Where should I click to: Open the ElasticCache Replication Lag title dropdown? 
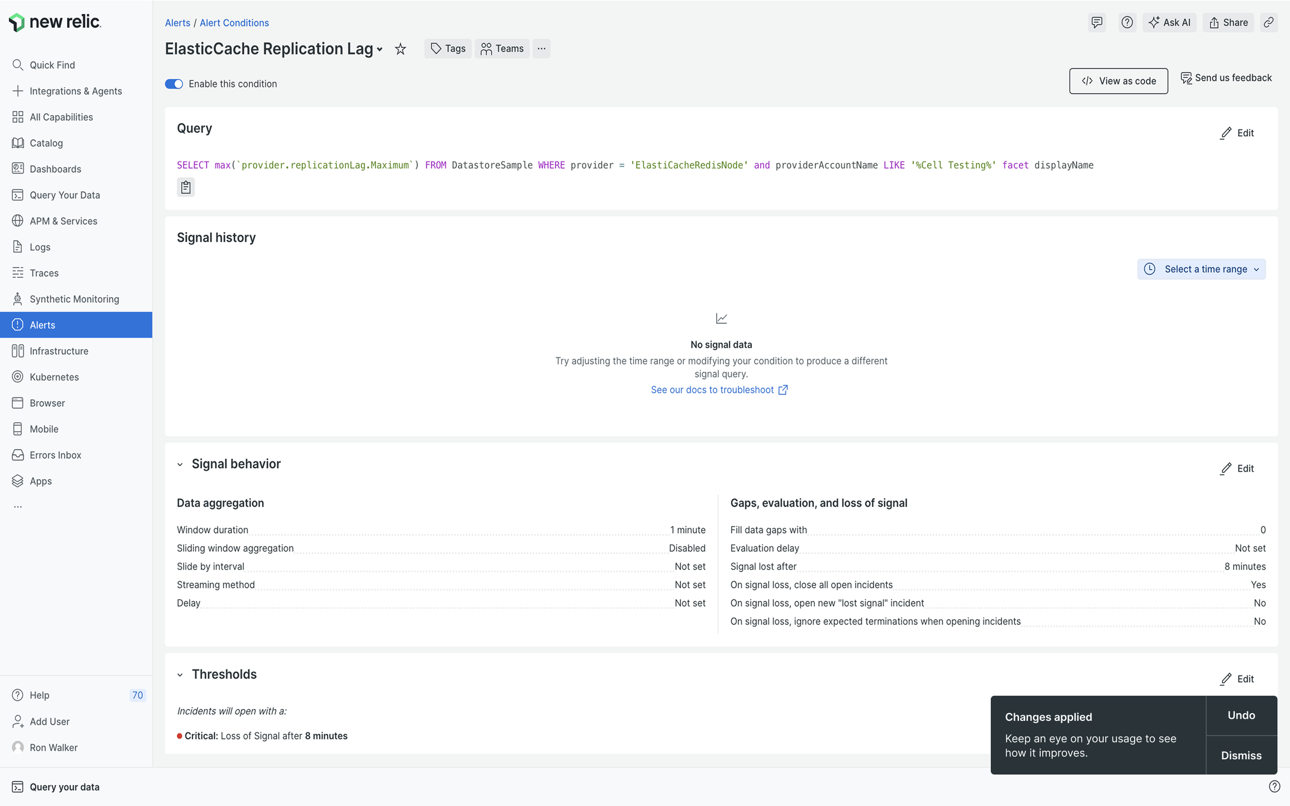pos(380,49)
